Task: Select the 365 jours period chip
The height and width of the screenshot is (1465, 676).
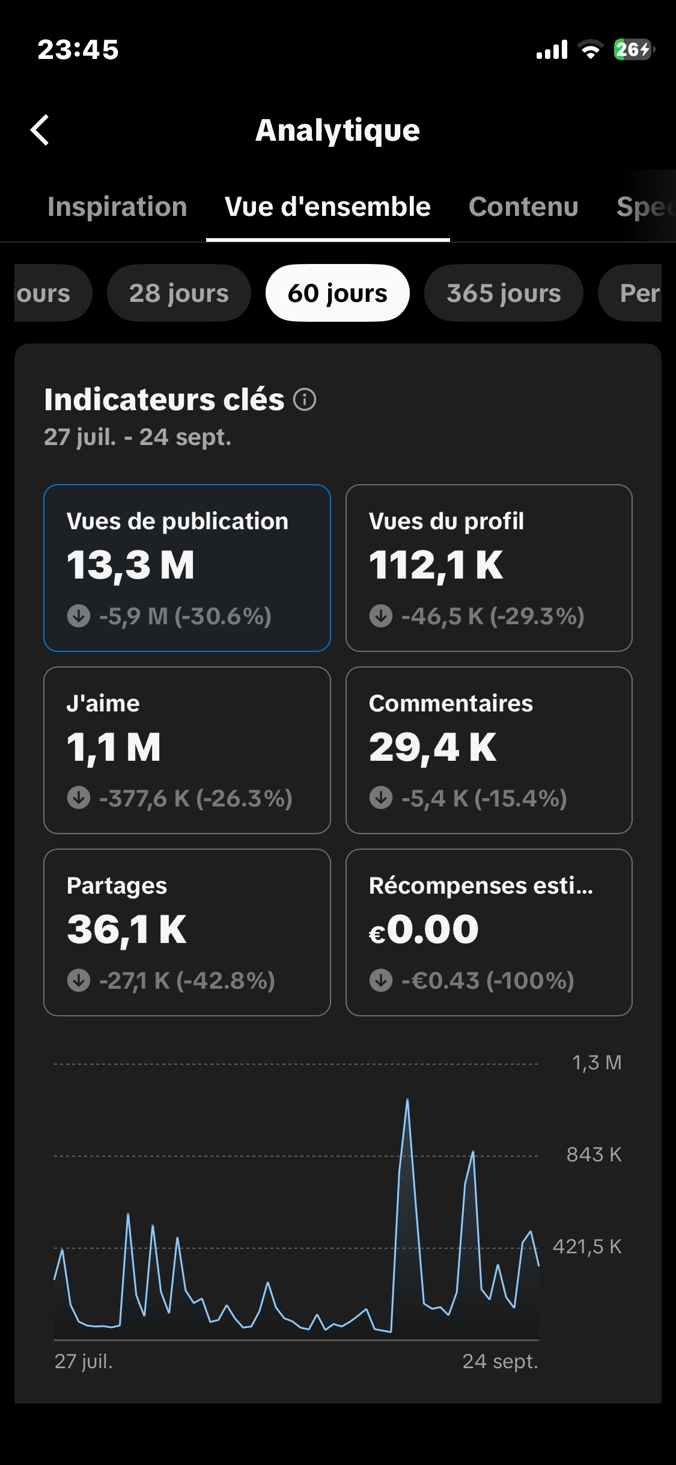Action: coord(504,293)
